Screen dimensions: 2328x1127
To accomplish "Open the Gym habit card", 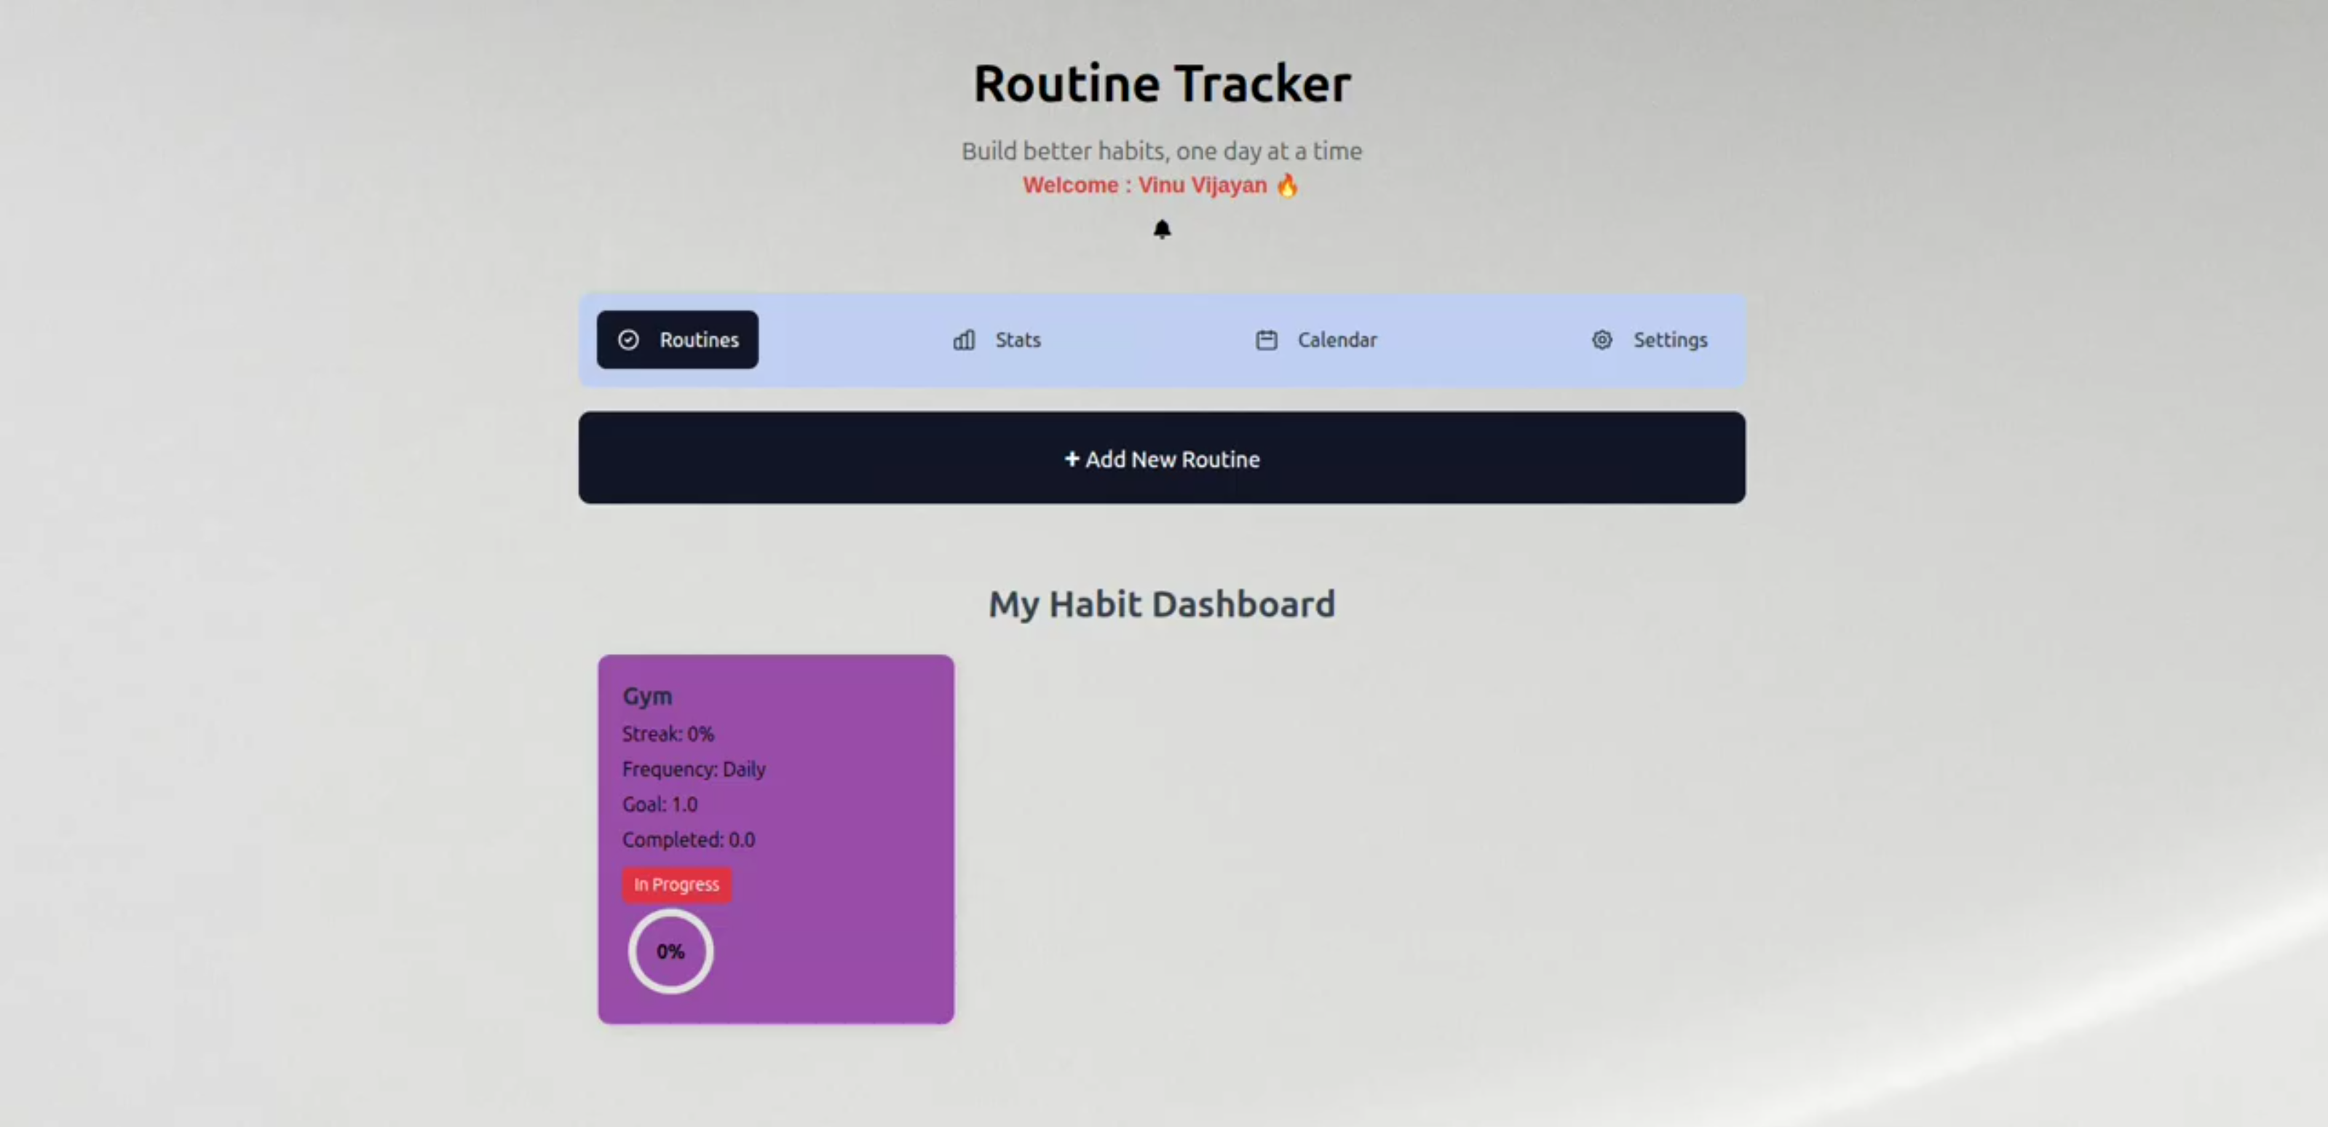I will [775, 839].
